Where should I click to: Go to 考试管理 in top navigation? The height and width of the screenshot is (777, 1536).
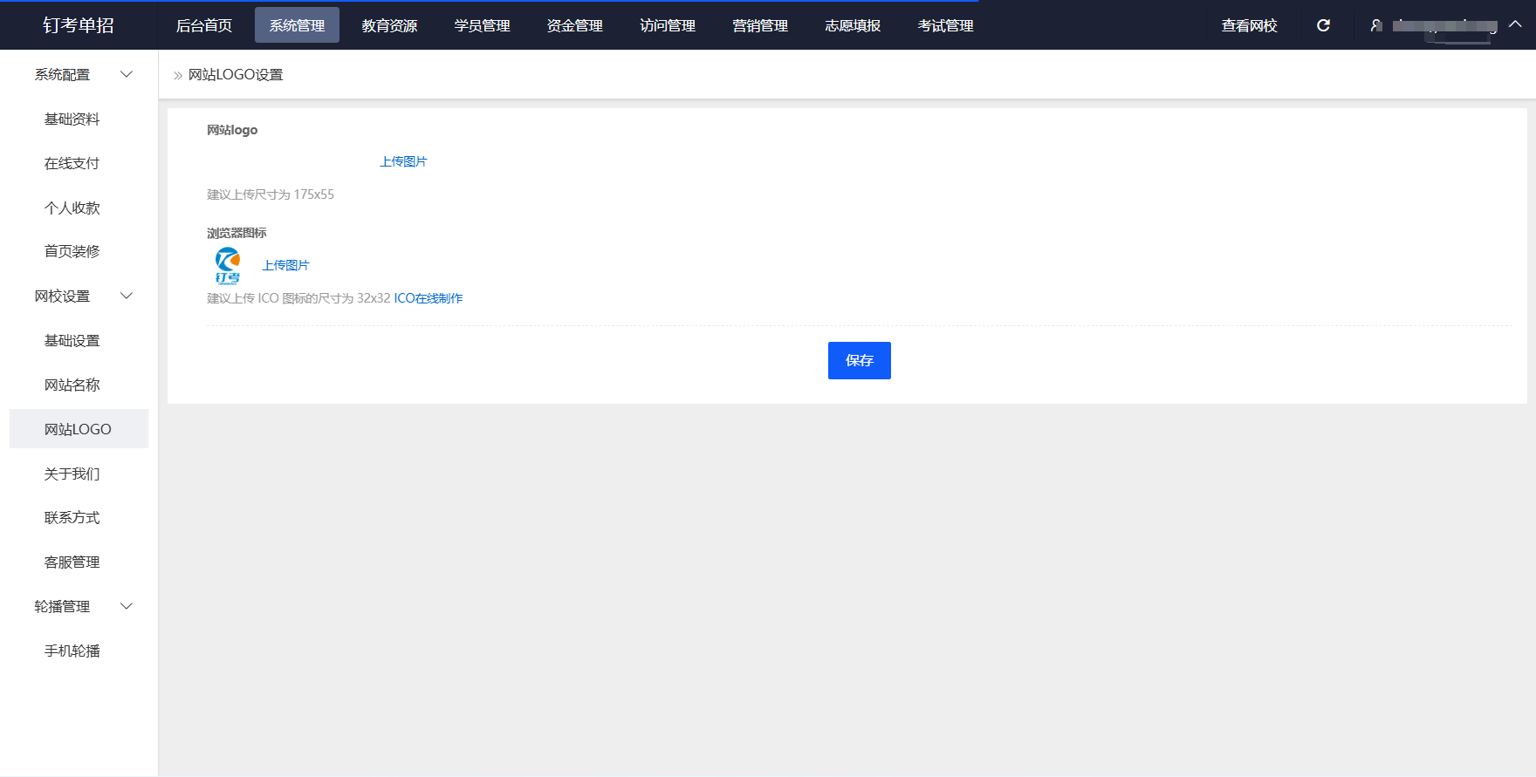coord(945,25)
